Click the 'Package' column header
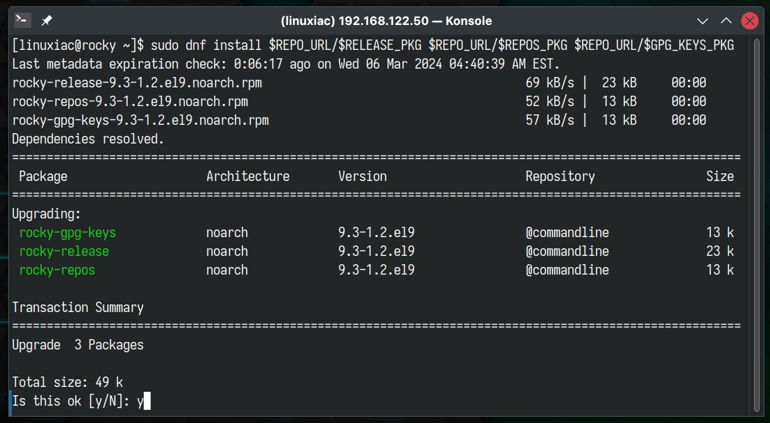770x423 pixels. click(43, 176)
